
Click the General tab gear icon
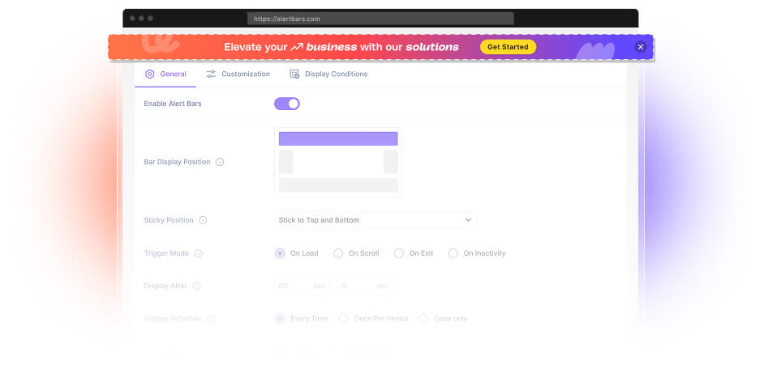click(x=149, y=74)
